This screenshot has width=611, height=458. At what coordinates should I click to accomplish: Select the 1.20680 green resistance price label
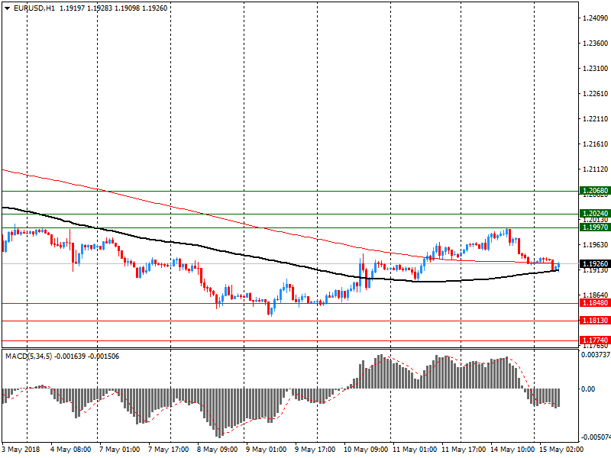[593, 191]
